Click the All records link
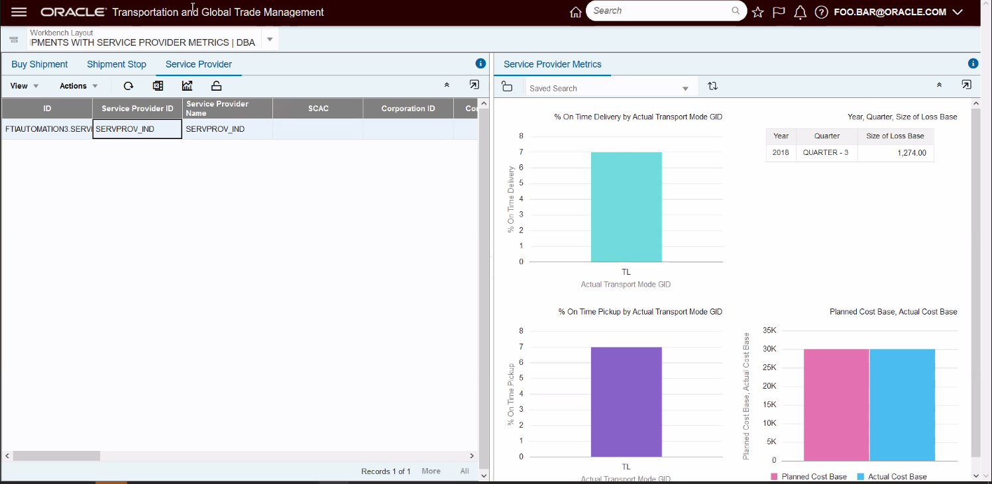The width and height of the screenshot is (992, 484). tap(465, 471)
